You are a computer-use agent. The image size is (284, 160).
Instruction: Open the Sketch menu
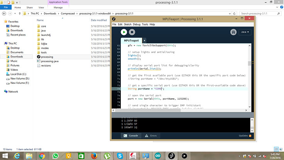click(128, 24)
